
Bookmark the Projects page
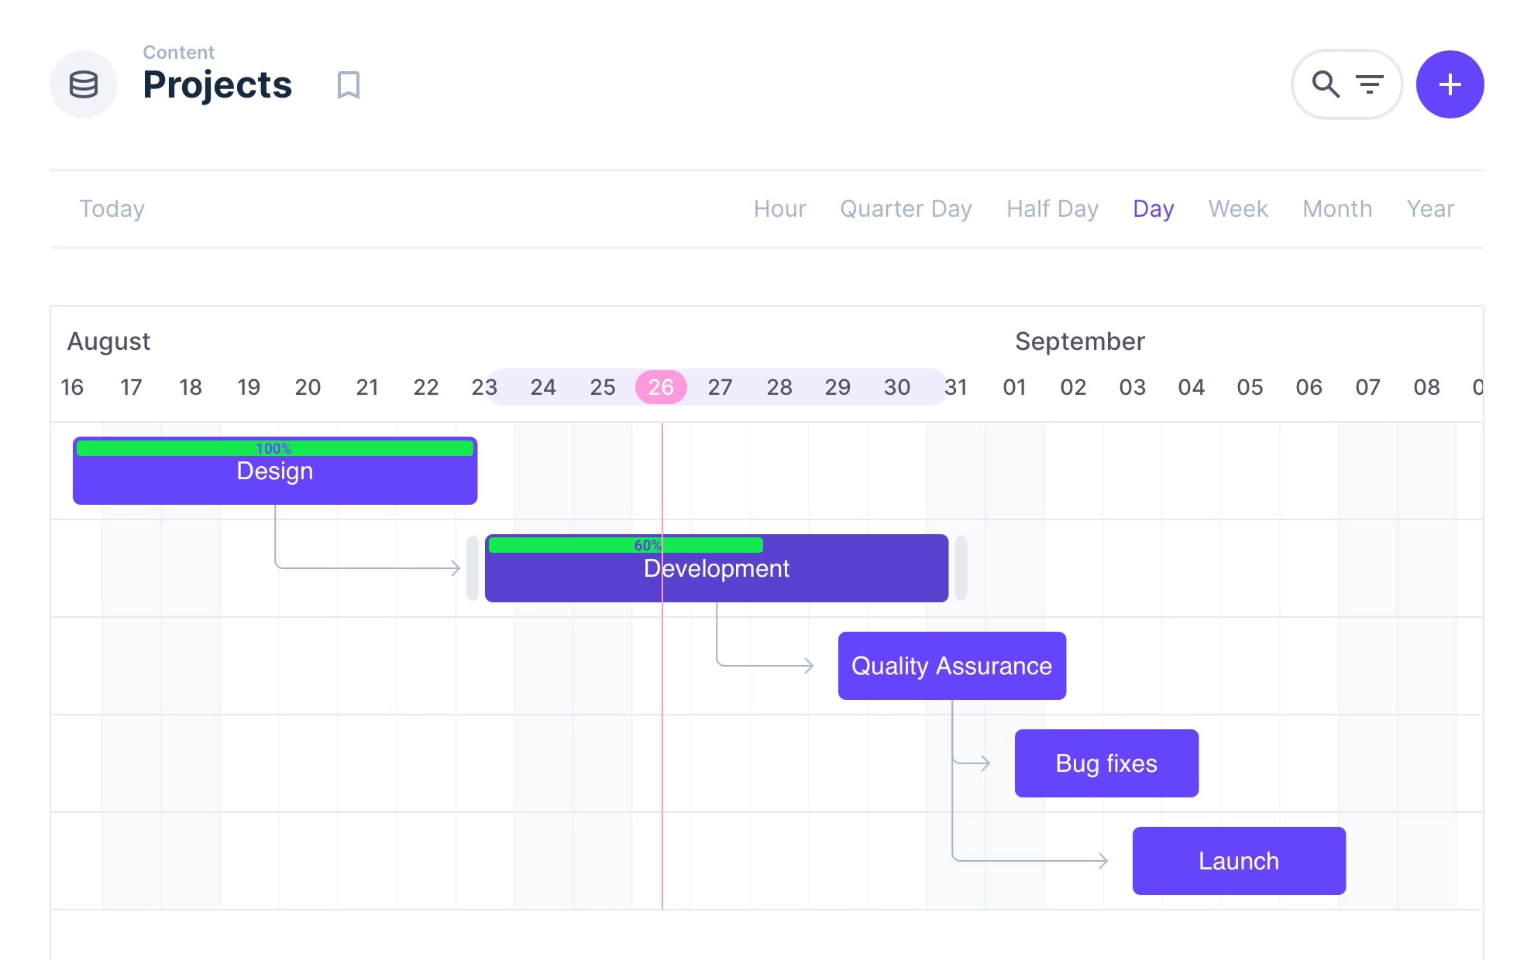tap(349, 85)
